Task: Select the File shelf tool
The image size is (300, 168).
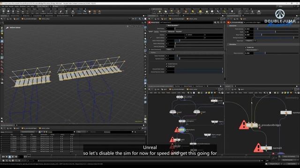Action: coord(90,12)
